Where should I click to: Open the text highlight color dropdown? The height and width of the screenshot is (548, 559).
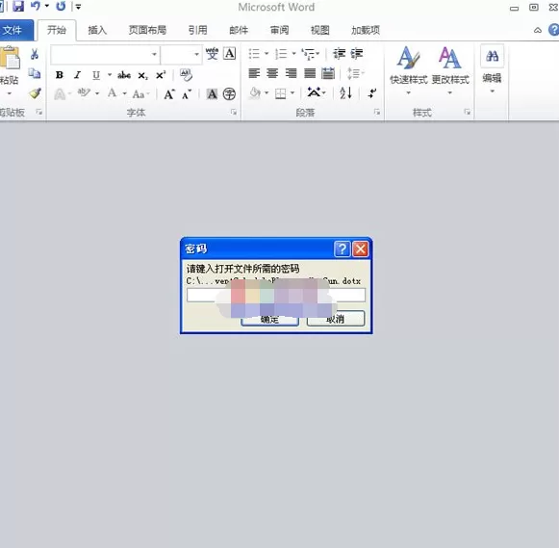97,93
